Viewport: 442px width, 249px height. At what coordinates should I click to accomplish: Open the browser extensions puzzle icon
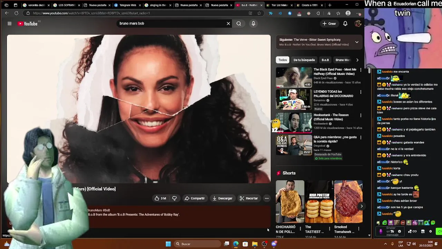pos(318,13)
